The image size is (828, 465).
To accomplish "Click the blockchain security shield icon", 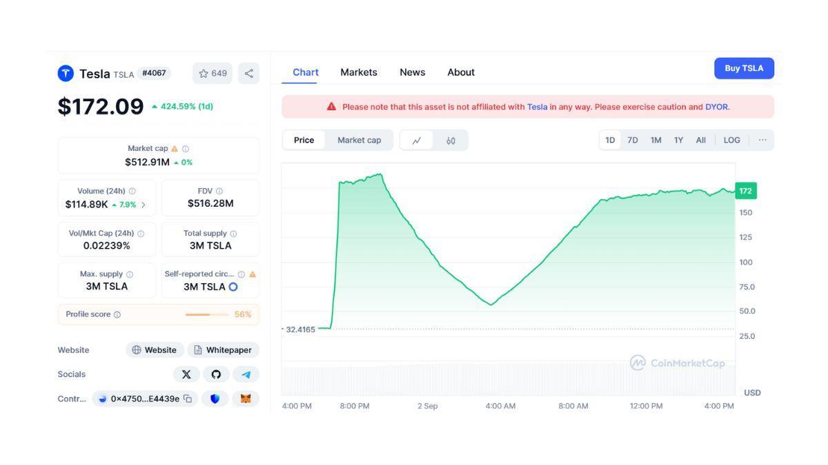I will (x=215, y=398).
